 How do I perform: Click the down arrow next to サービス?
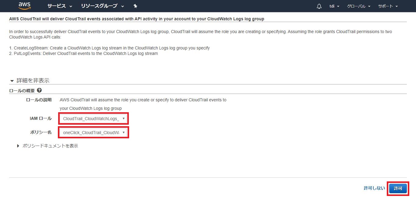click(x=71, y=6)
